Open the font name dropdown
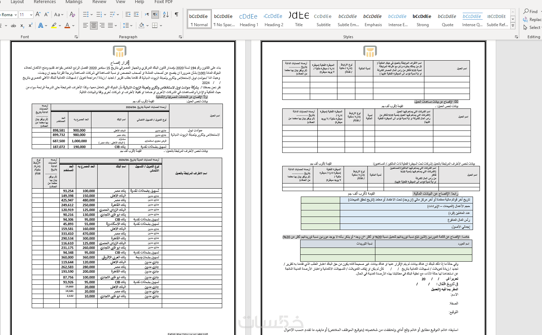Image resolution: width=542 pixels, height=335 pixels. (16, 15)
